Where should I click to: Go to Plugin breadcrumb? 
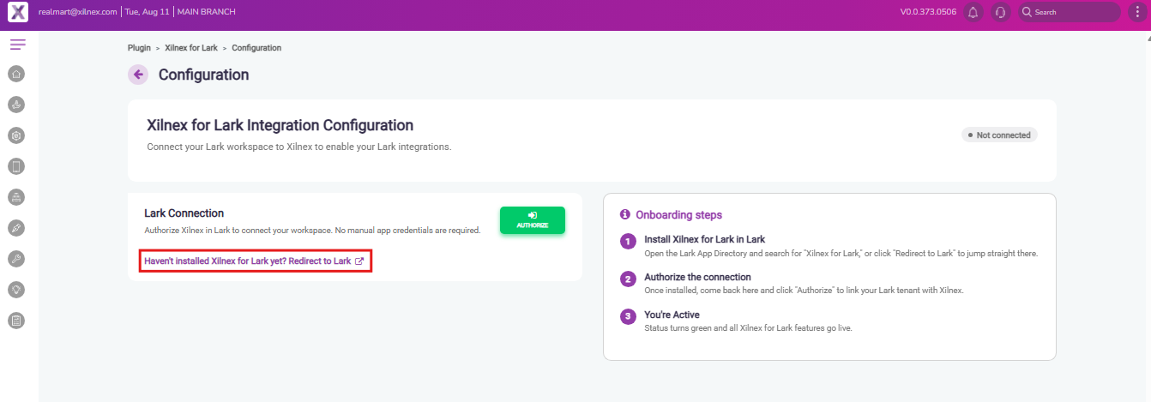[x=139, y=48]
